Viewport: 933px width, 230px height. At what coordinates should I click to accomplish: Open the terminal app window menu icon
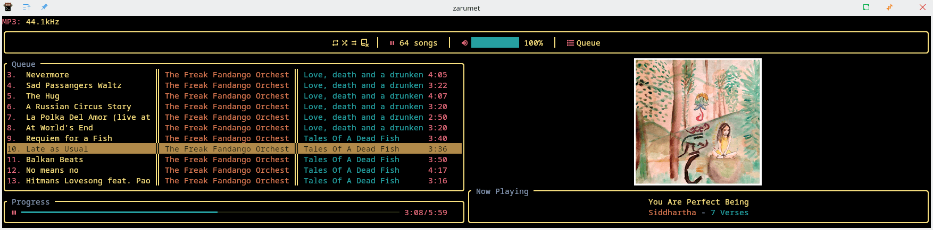(x=8, y=7)
